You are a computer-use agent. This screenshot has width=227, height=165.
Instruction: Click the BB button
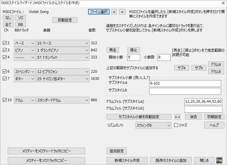20,24
